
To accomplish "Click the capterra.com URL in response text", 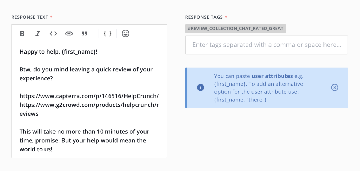I will (89, 96).
